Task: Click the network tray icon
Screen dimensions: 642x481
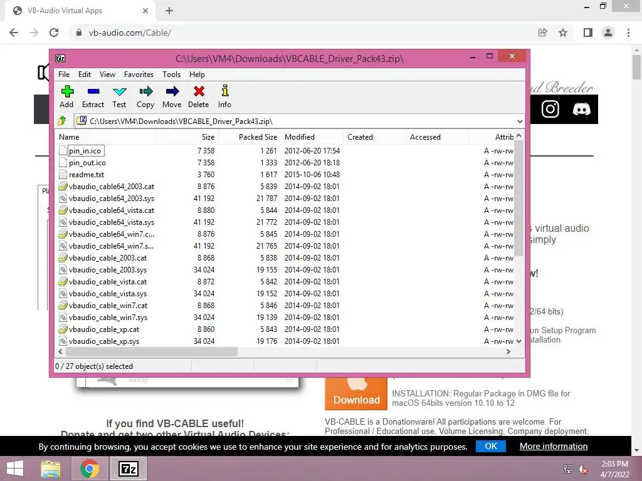Action: pos(567,469)
